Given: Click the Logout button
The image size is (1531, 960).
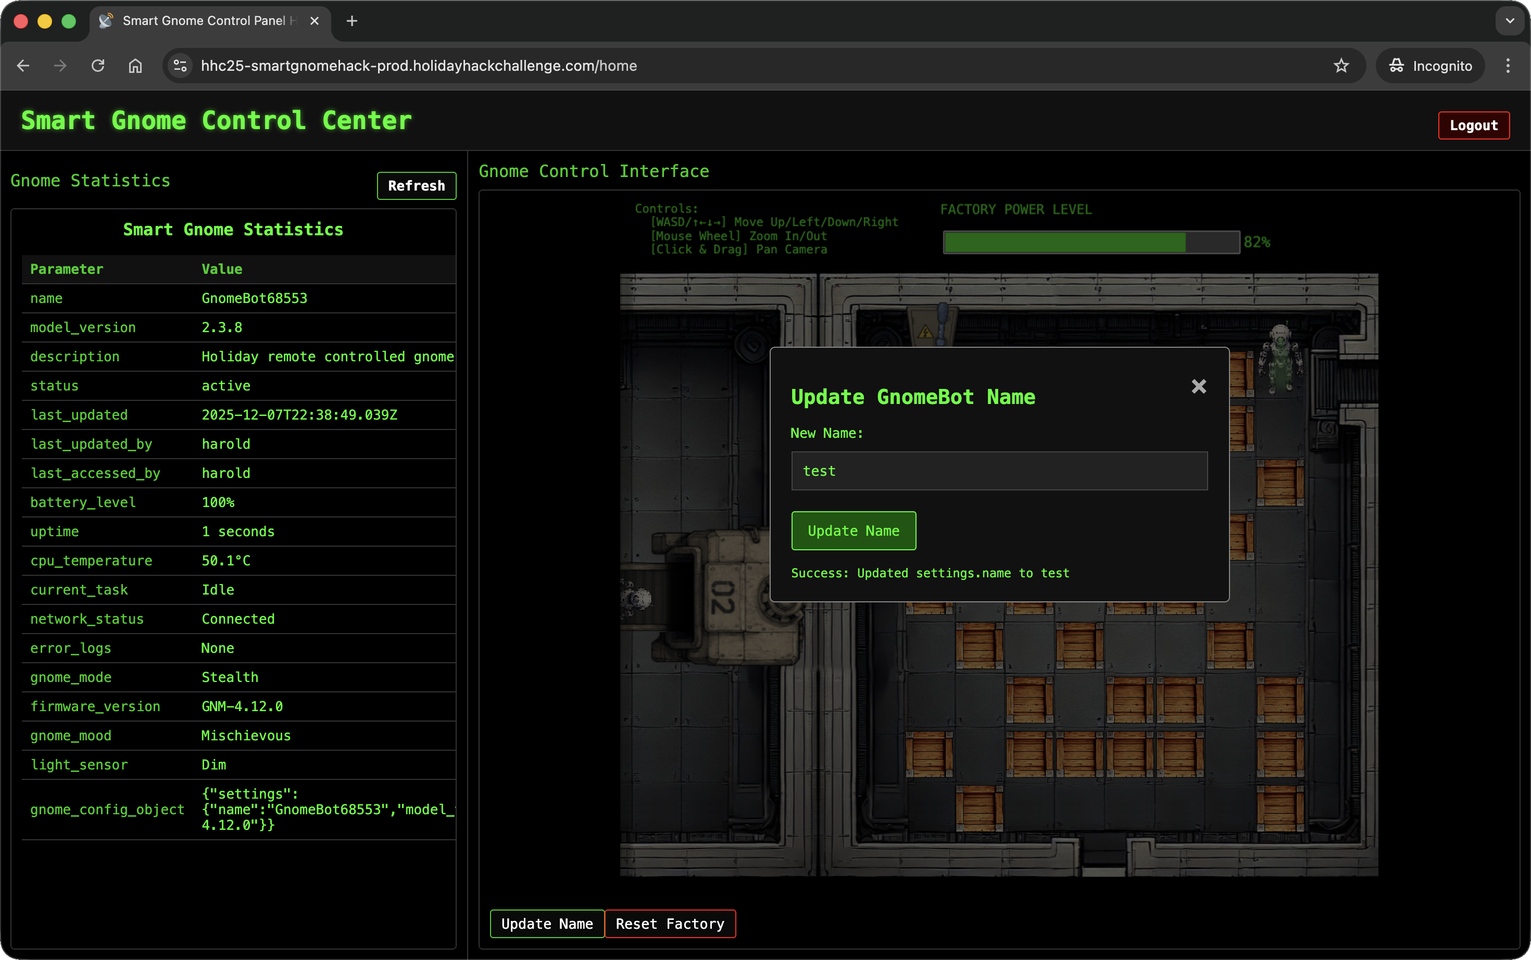Looking at the screenshot, I should 1473,125.
